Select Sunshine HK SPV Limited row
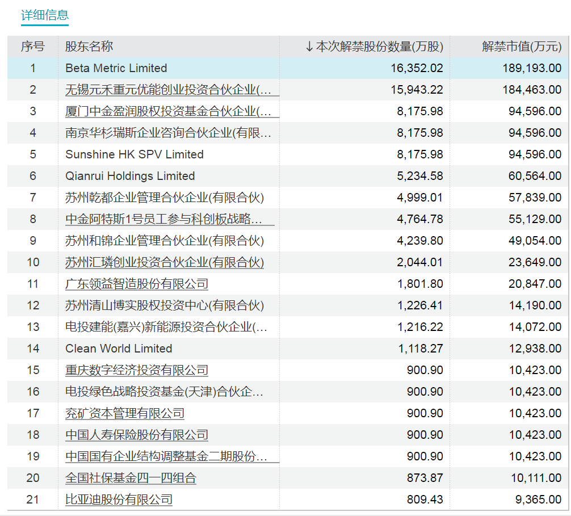The image size is (571, 516). click(288, 154)
